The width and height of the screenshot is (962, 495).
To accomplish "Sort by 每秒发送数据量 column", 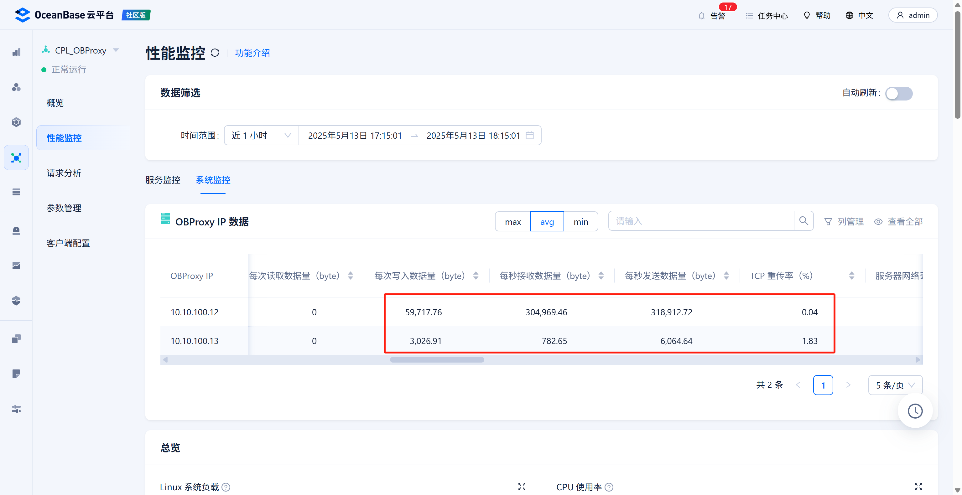I will coord(726,276).
